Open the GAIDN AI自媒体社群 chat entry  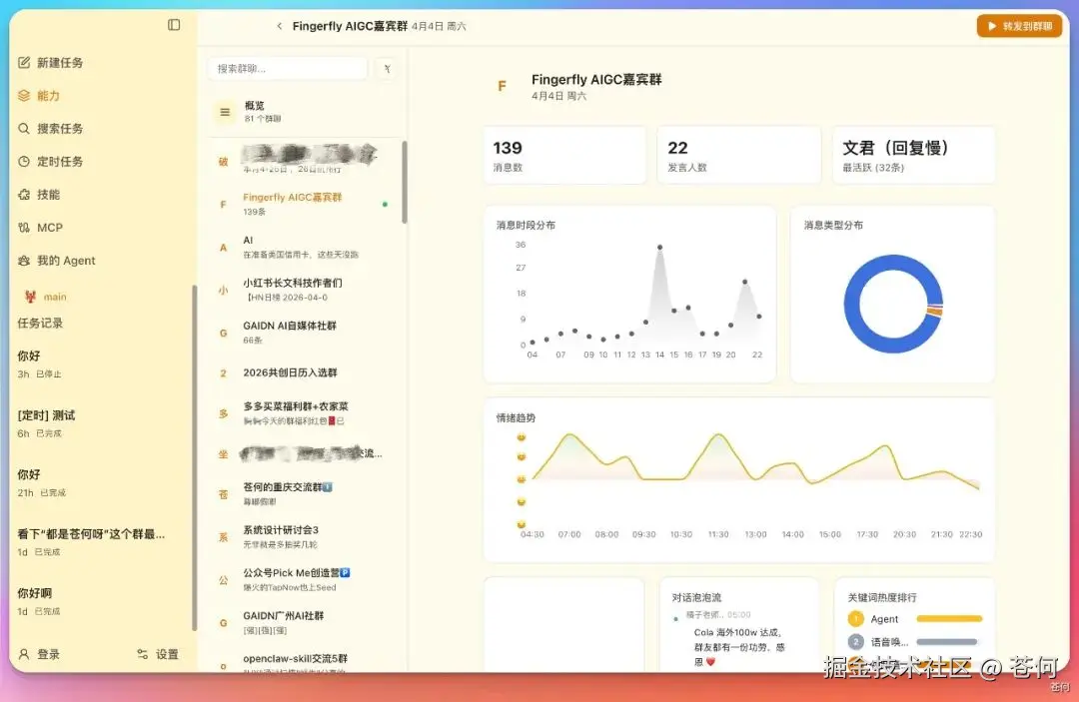pyautogui.click(x=290, y=327)
